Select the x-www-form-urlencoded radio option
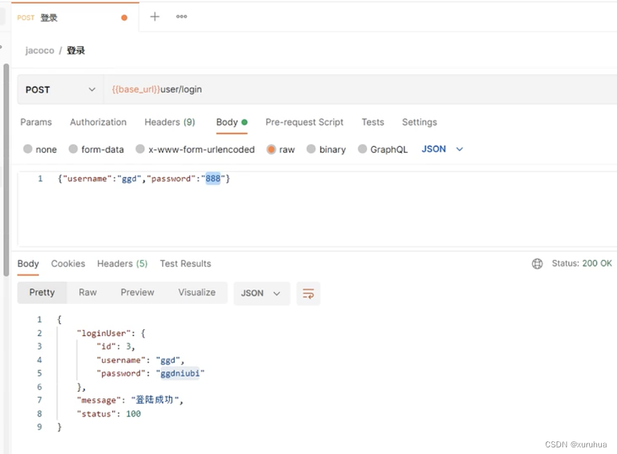The height and width of the screenshot is (454, 617). click(x=140, y=149)
